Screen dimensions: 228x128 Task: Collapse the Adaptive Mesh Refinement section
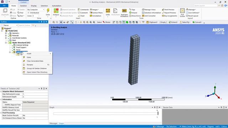(x=1, y=91)
